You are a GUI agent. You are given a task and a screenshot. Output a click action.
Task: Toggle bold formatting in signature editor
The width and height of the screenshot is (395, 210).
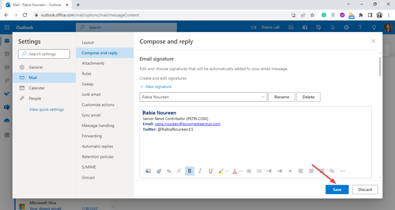point(190,171)
